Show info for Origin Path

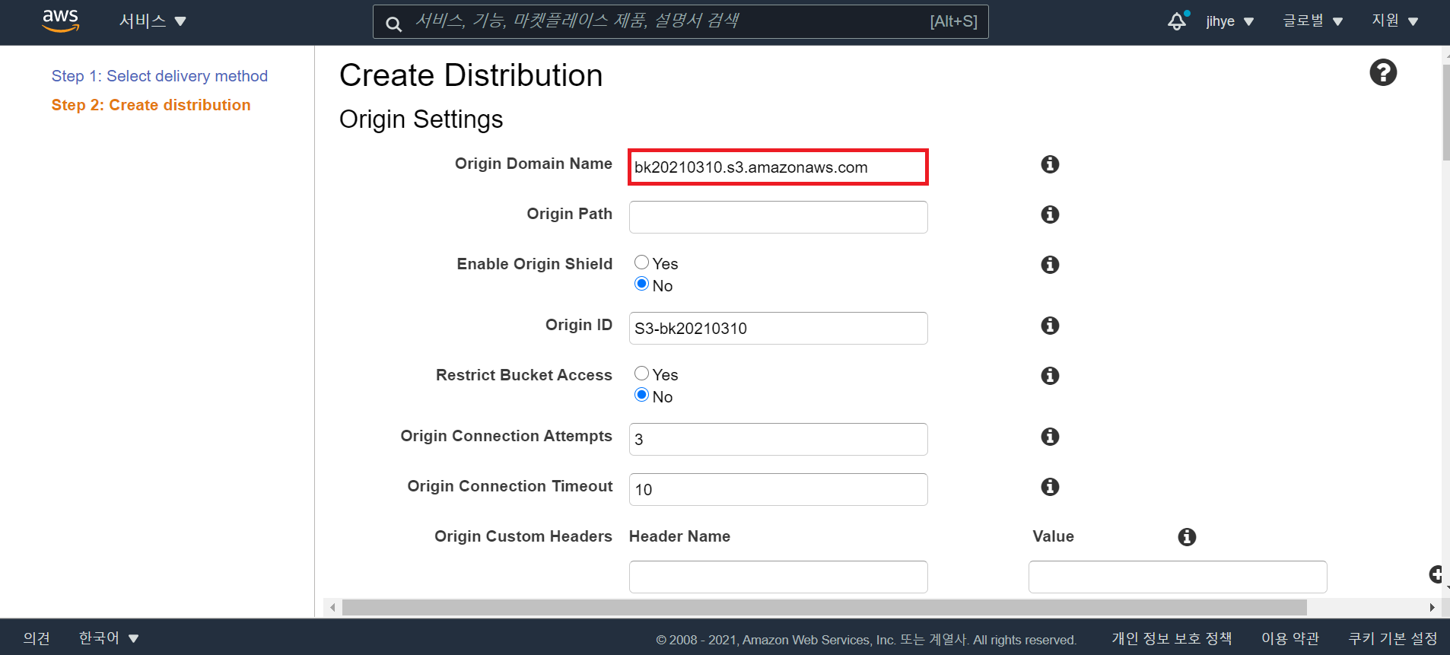1050,215
